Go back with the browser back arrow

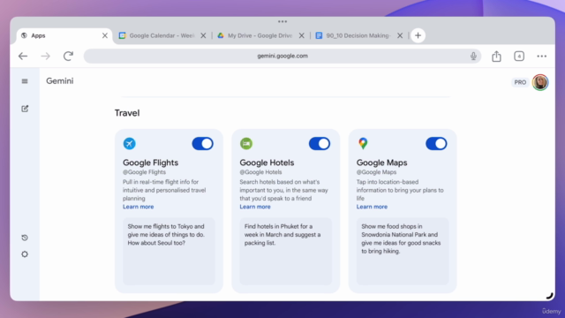coord(23,56)
